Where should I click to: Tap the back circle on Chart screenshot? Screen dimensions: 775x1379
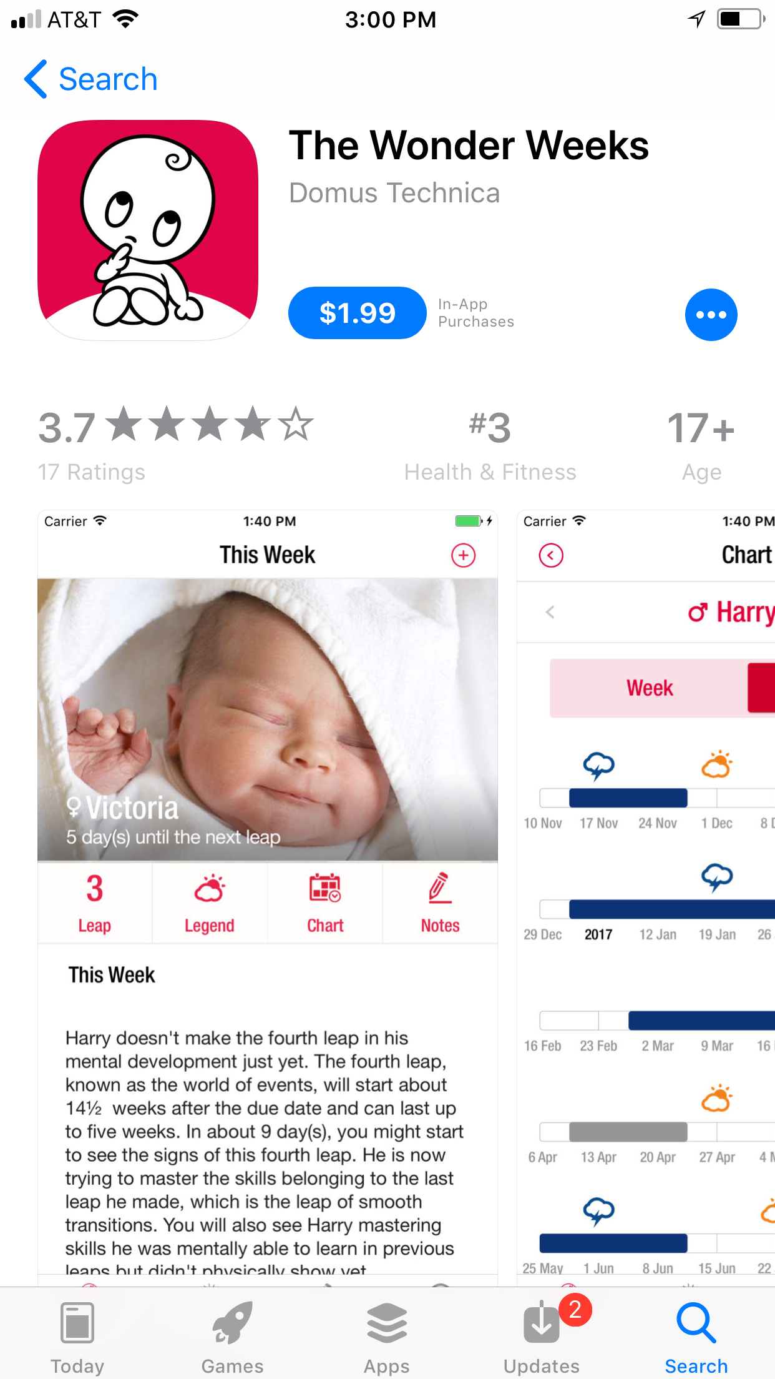pyautogui.click(x=551, y=555)
